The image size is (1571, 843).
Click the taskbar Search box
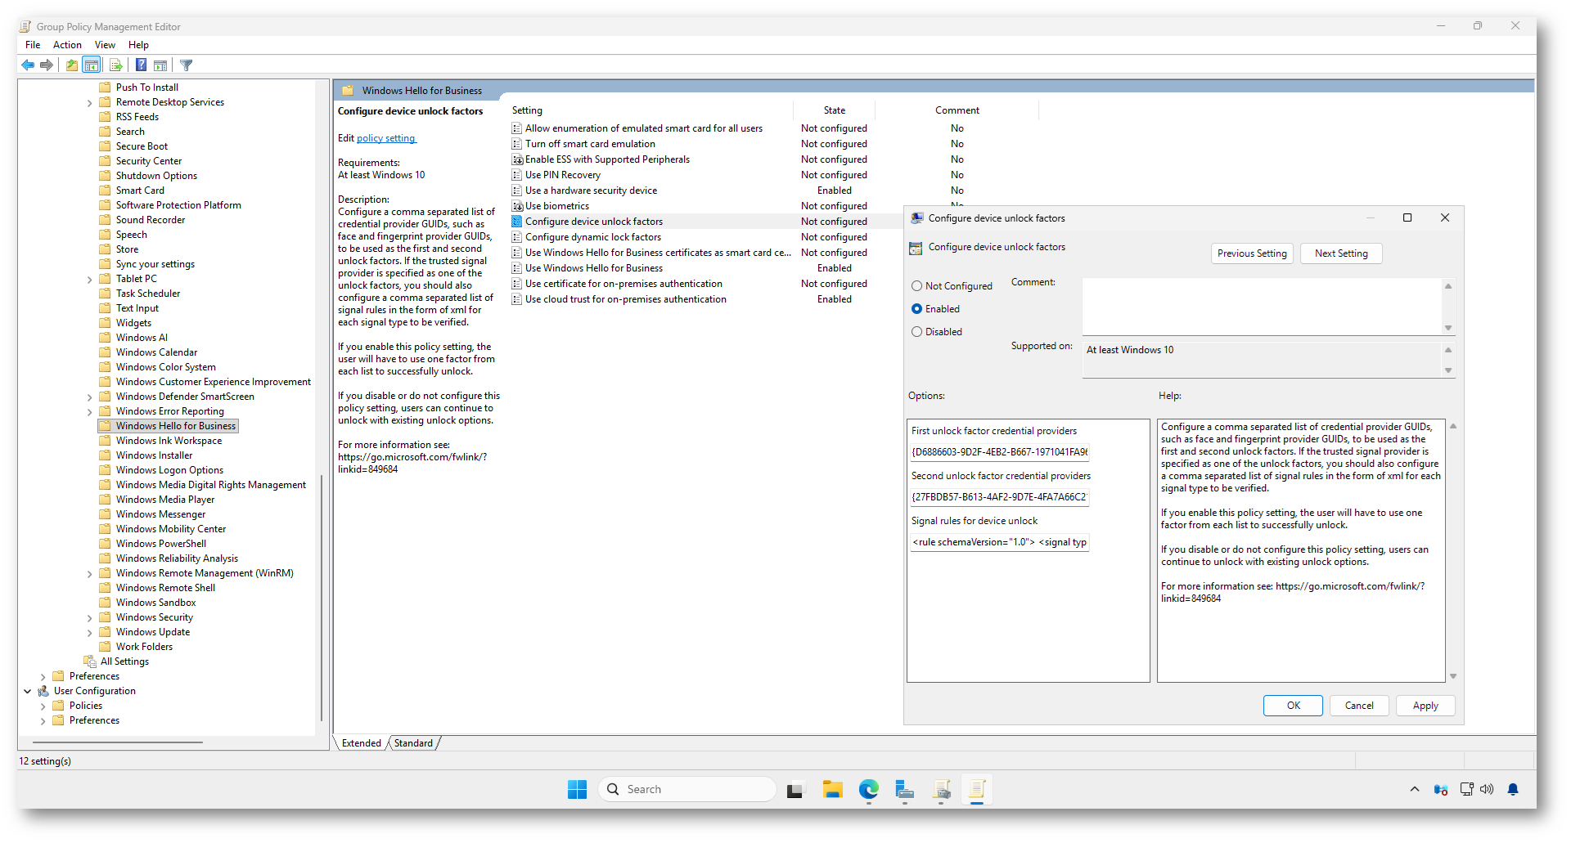click(687, 789)
